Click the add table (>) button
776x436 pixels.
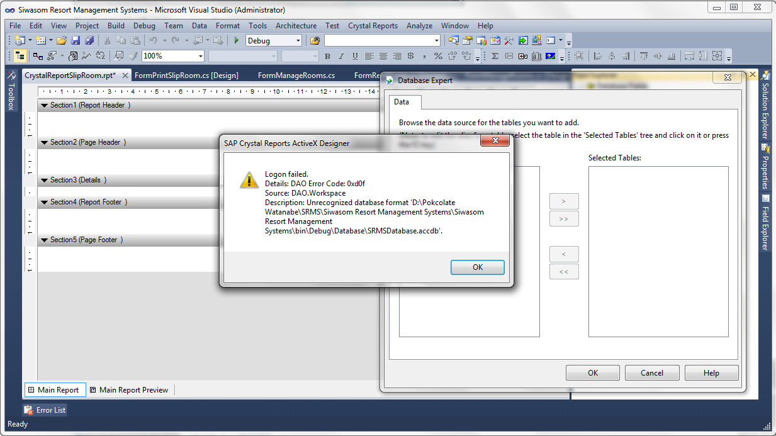pyautogui.click(x=564, y=202)
